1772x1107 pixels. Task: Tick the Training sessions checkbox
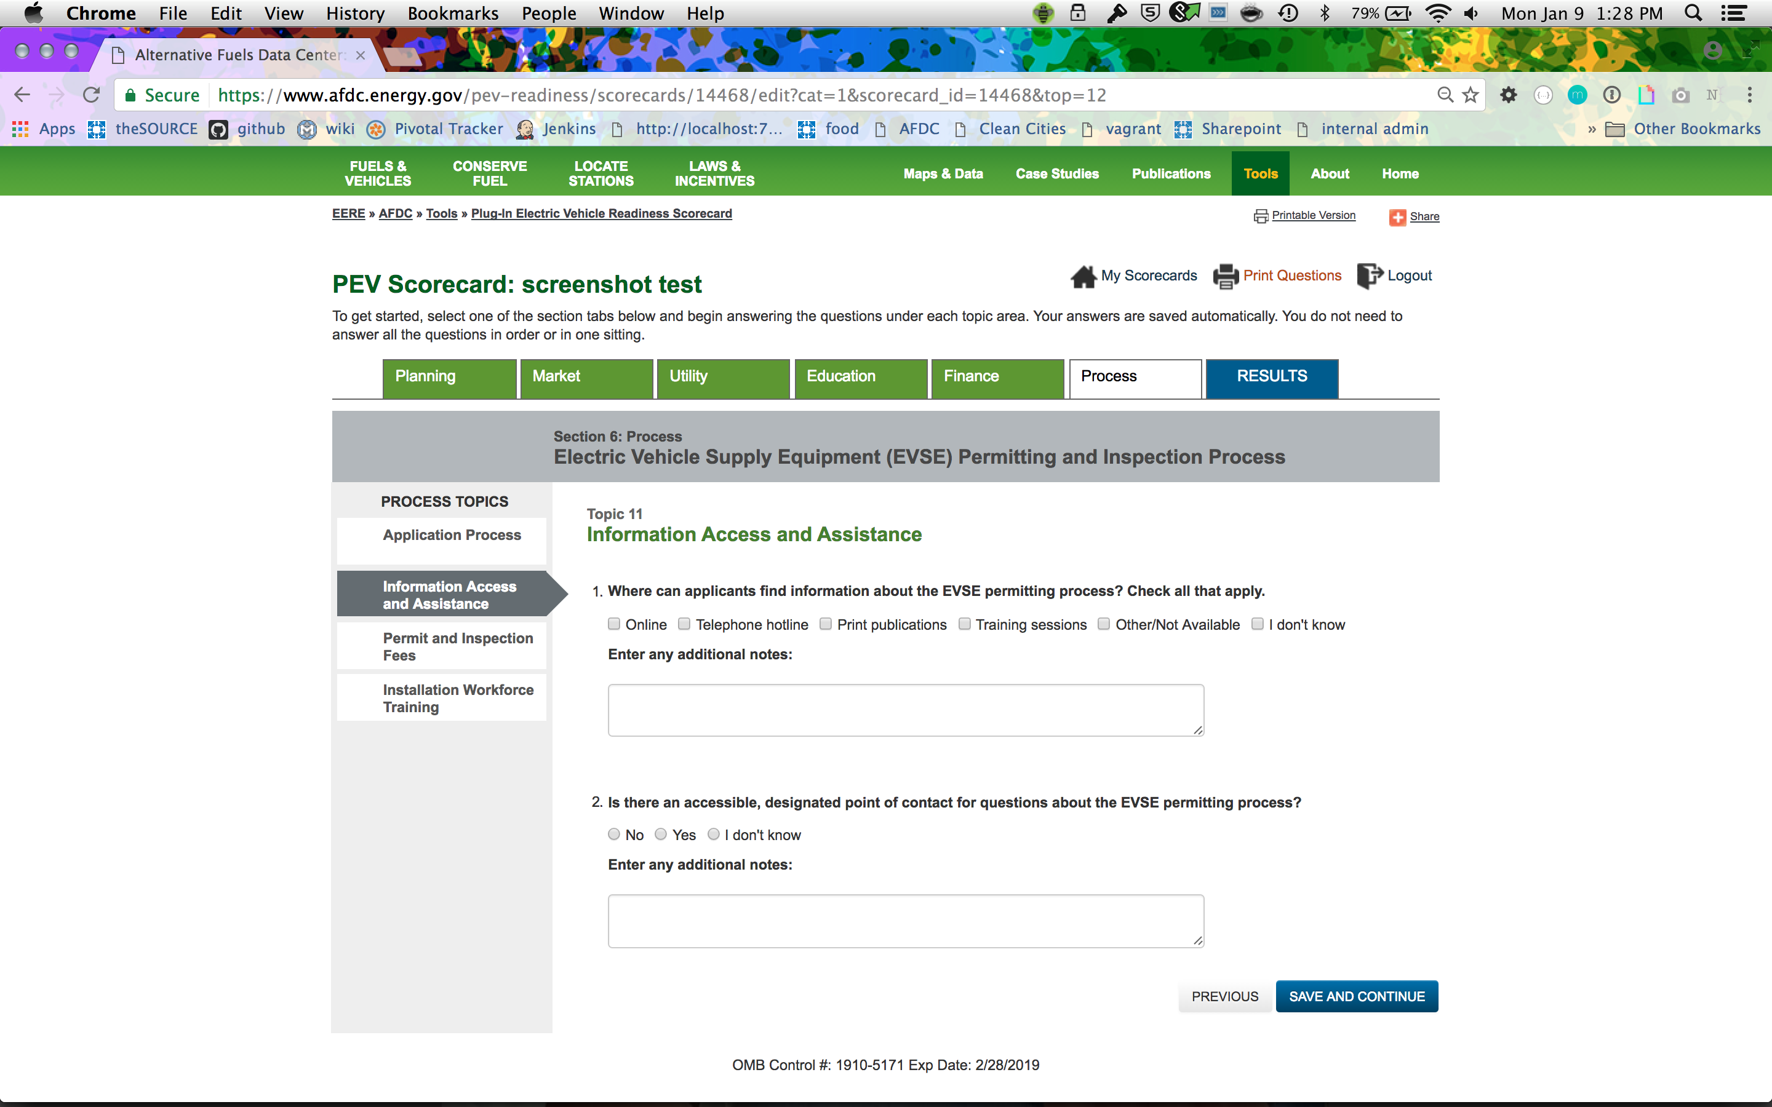click(x=964, y=624)
